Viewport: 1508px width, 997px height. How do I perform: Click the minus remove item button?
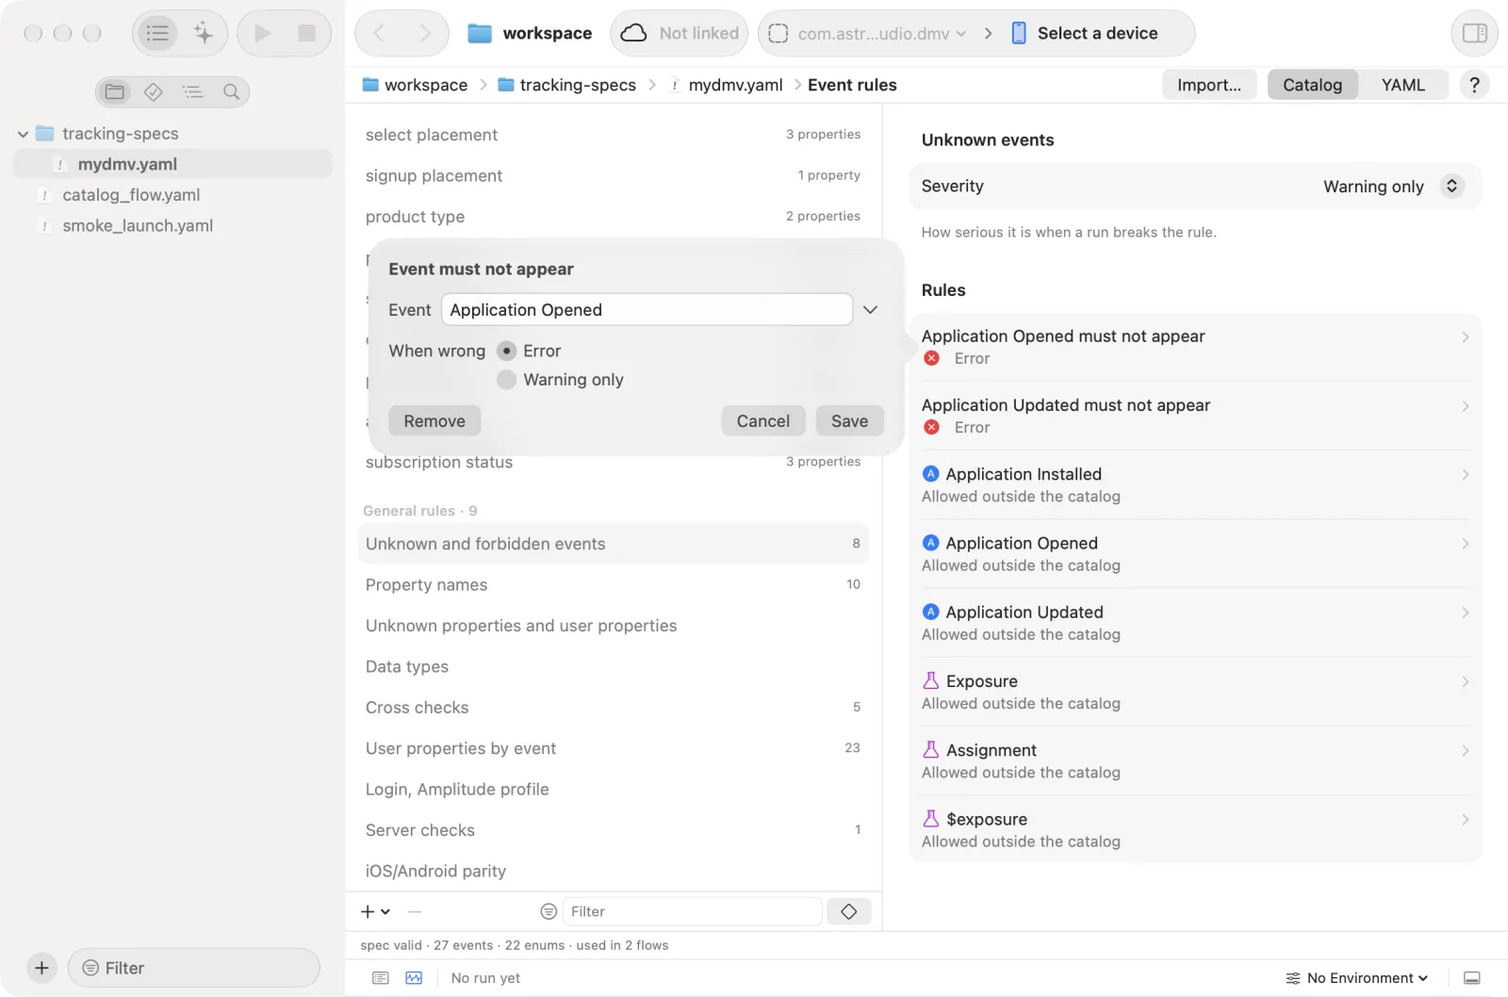415,911
